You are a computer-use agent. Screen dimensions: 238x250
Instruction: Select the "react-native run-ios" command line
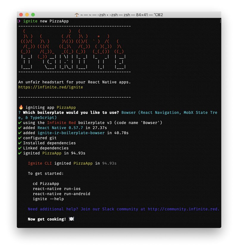[x=57, y=189]
